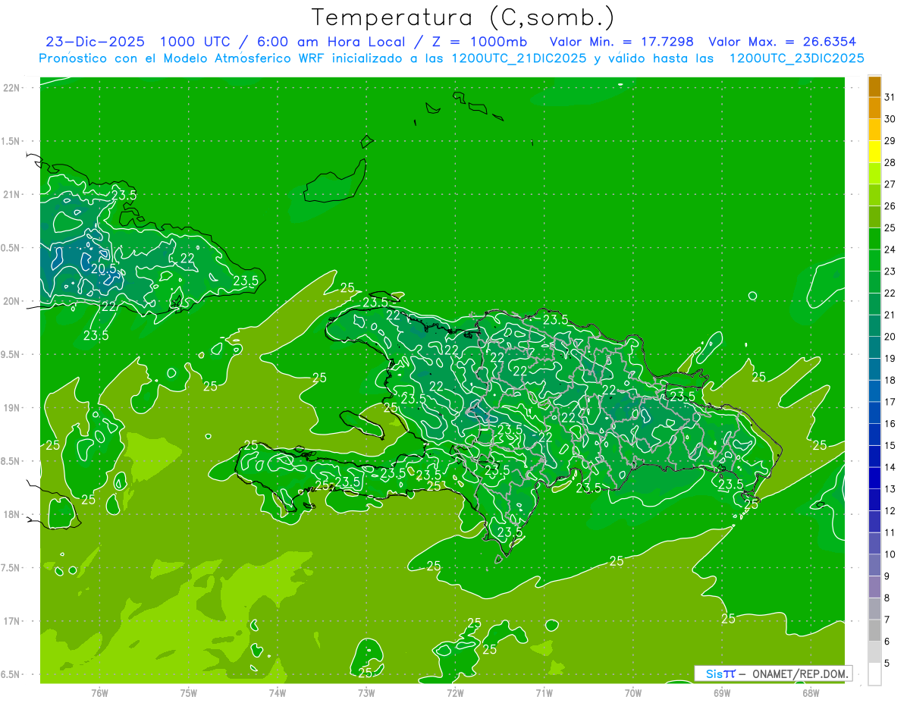This screenshot has height=703, width=910.
Task: Click the color scale segment between 24 and 25
Action: coord(874,239)
